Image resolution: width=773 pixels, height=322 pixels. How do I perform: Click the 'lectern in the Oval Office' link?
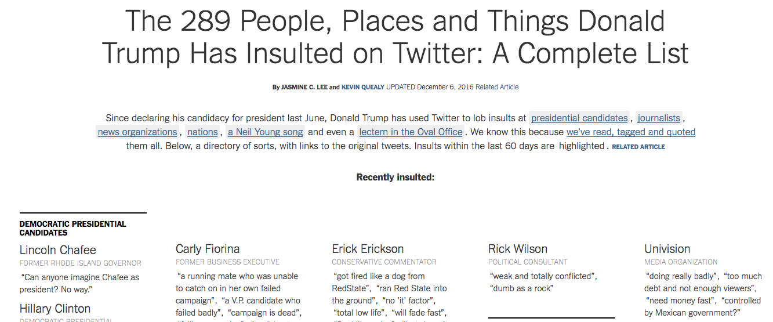point(411,132)
